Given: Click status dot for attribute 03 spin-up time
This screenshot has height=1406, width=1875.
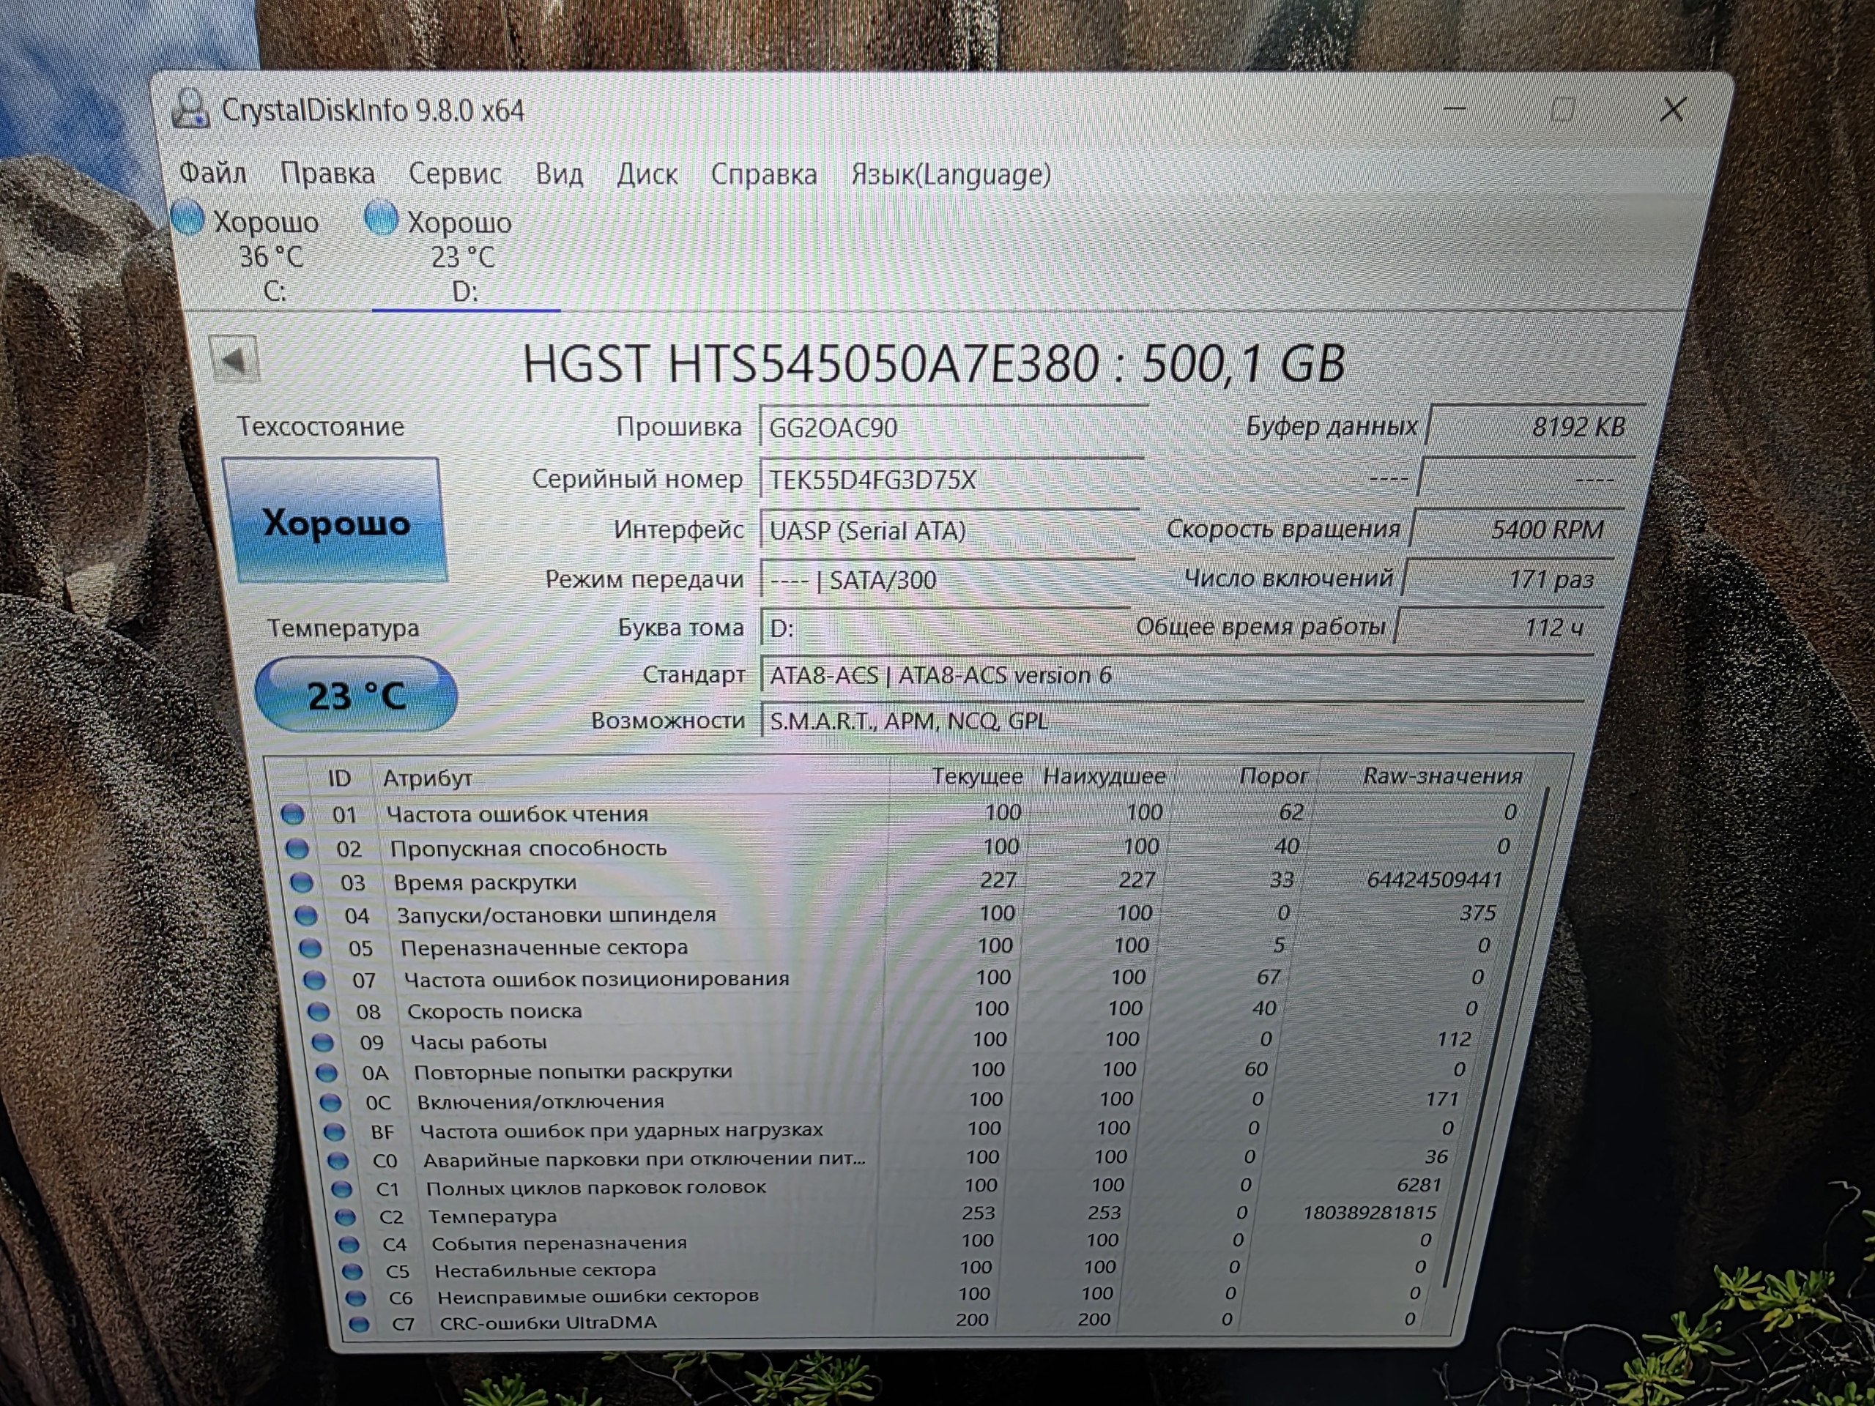Looking at the screenshot, I should click(302, 882).
